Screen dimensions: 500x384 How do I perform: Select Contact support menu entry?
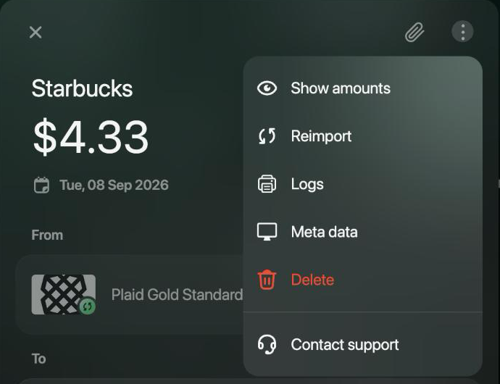[x=345, y=344]
